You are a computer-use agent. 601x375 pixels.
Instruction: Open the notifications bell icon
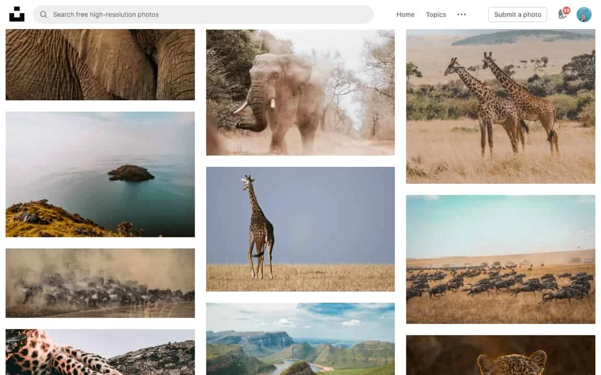pyautogui.click(x=562, y=15)
